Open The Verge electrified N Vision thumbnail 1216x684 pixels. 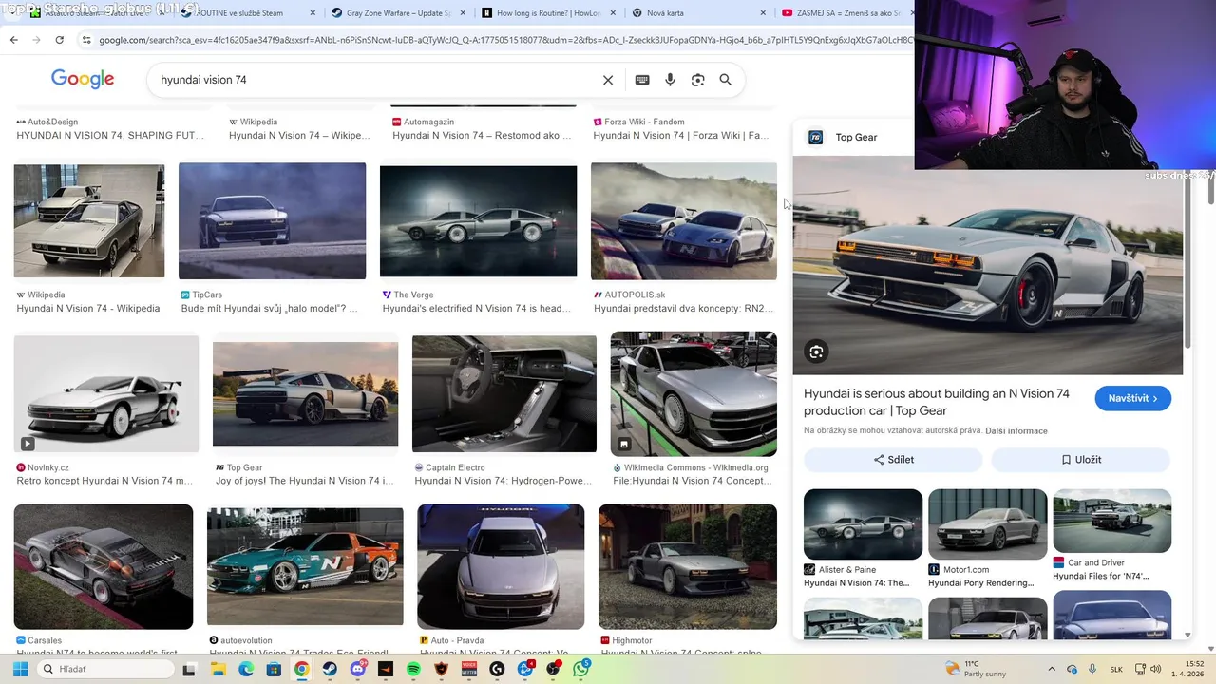(x=478, y=221)
